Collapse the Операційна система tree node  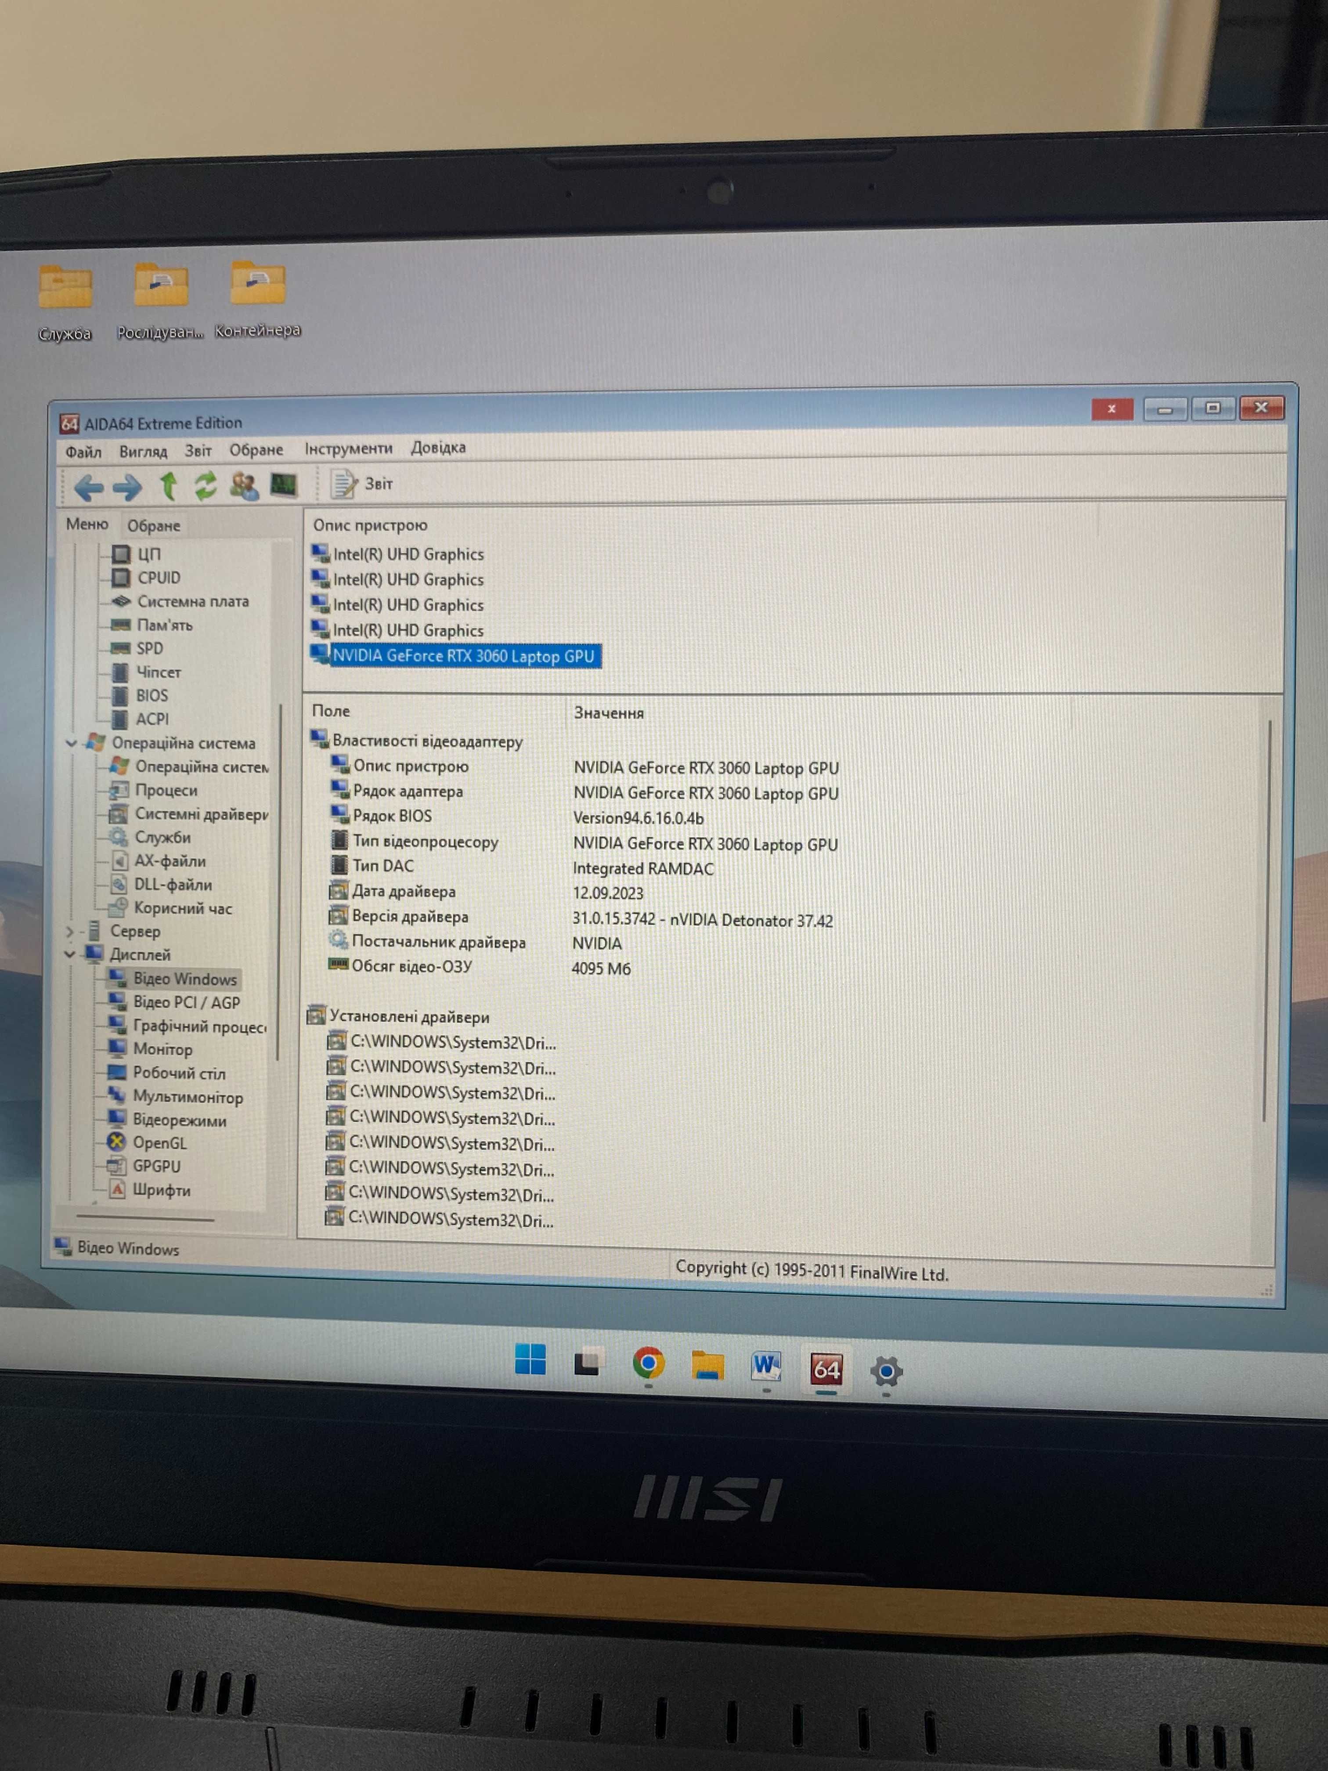pos(70,743)
